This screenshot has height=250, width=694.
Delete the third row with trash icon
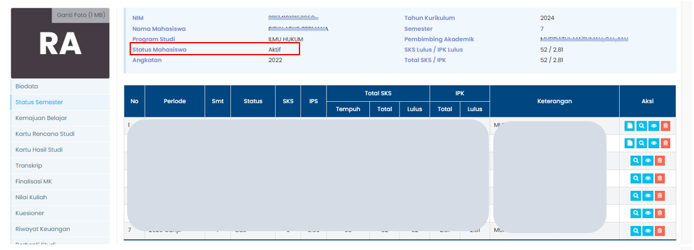tap(659, 161)
